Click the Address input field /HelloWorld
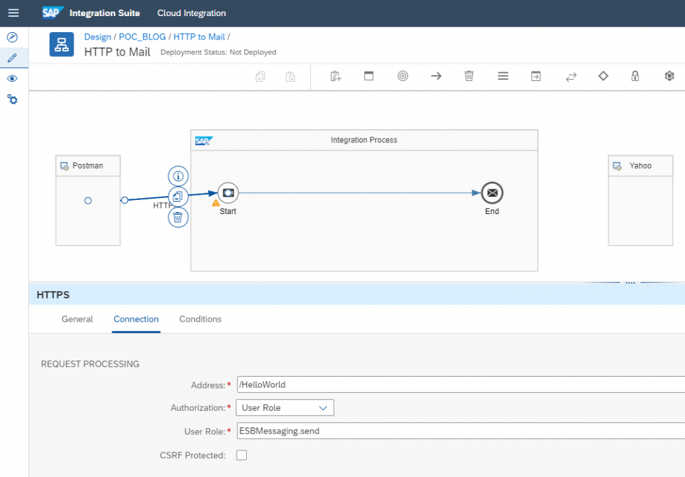 tap(461, 385)
